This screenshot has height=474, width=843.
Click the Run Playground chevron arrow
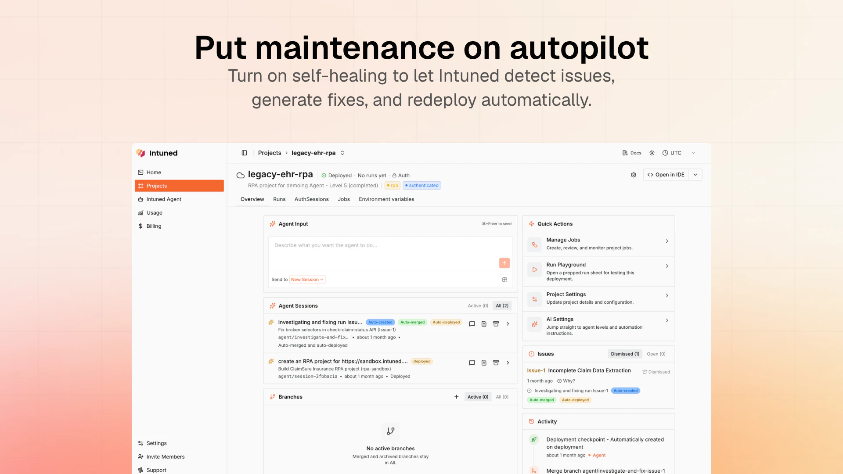pos(667,266)
